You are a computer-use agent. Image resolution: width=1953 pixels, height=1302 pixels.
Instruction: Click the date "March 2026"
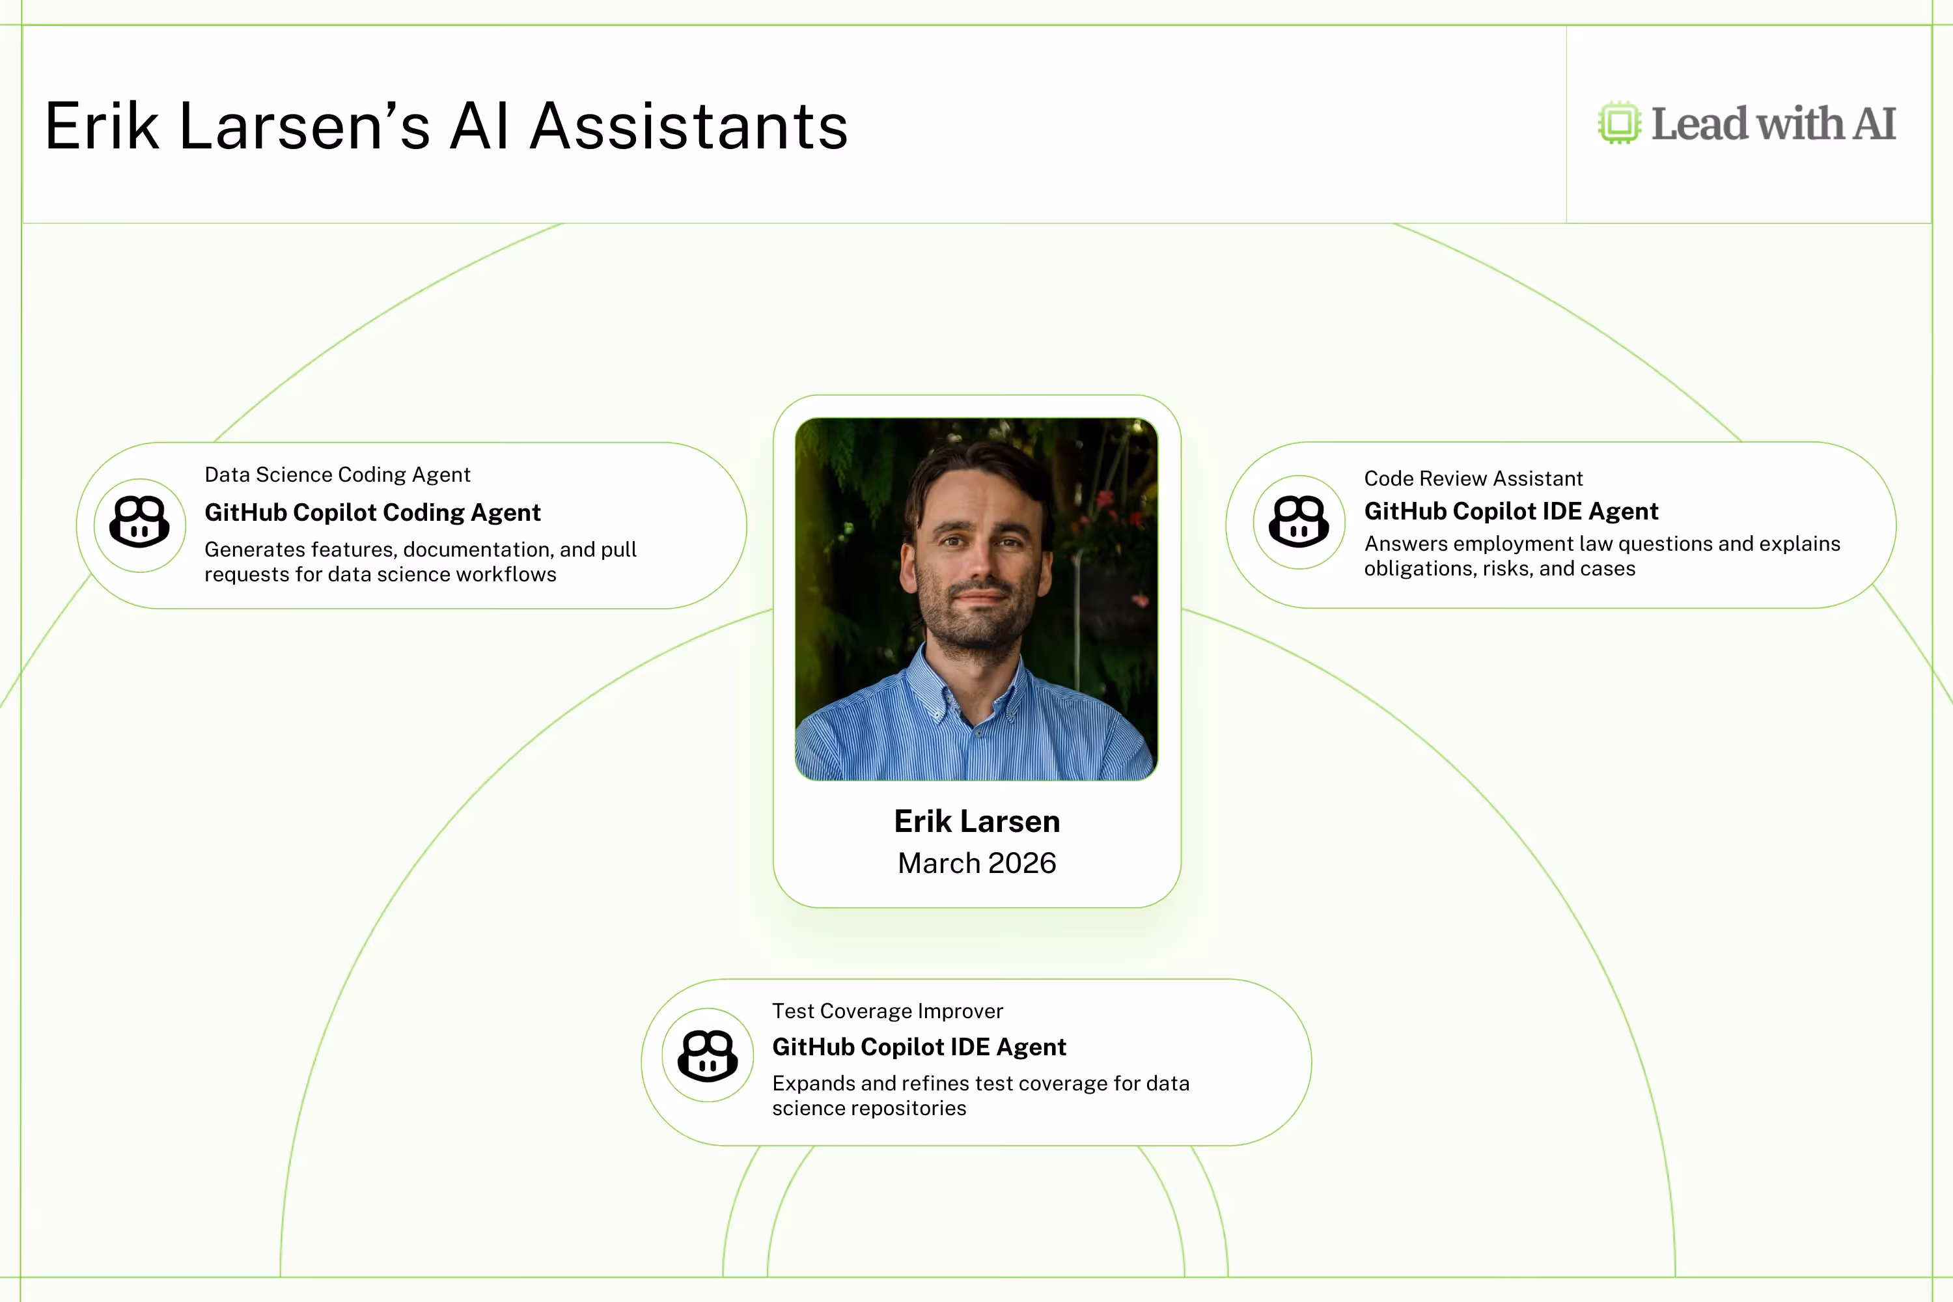tap(977, 864)
